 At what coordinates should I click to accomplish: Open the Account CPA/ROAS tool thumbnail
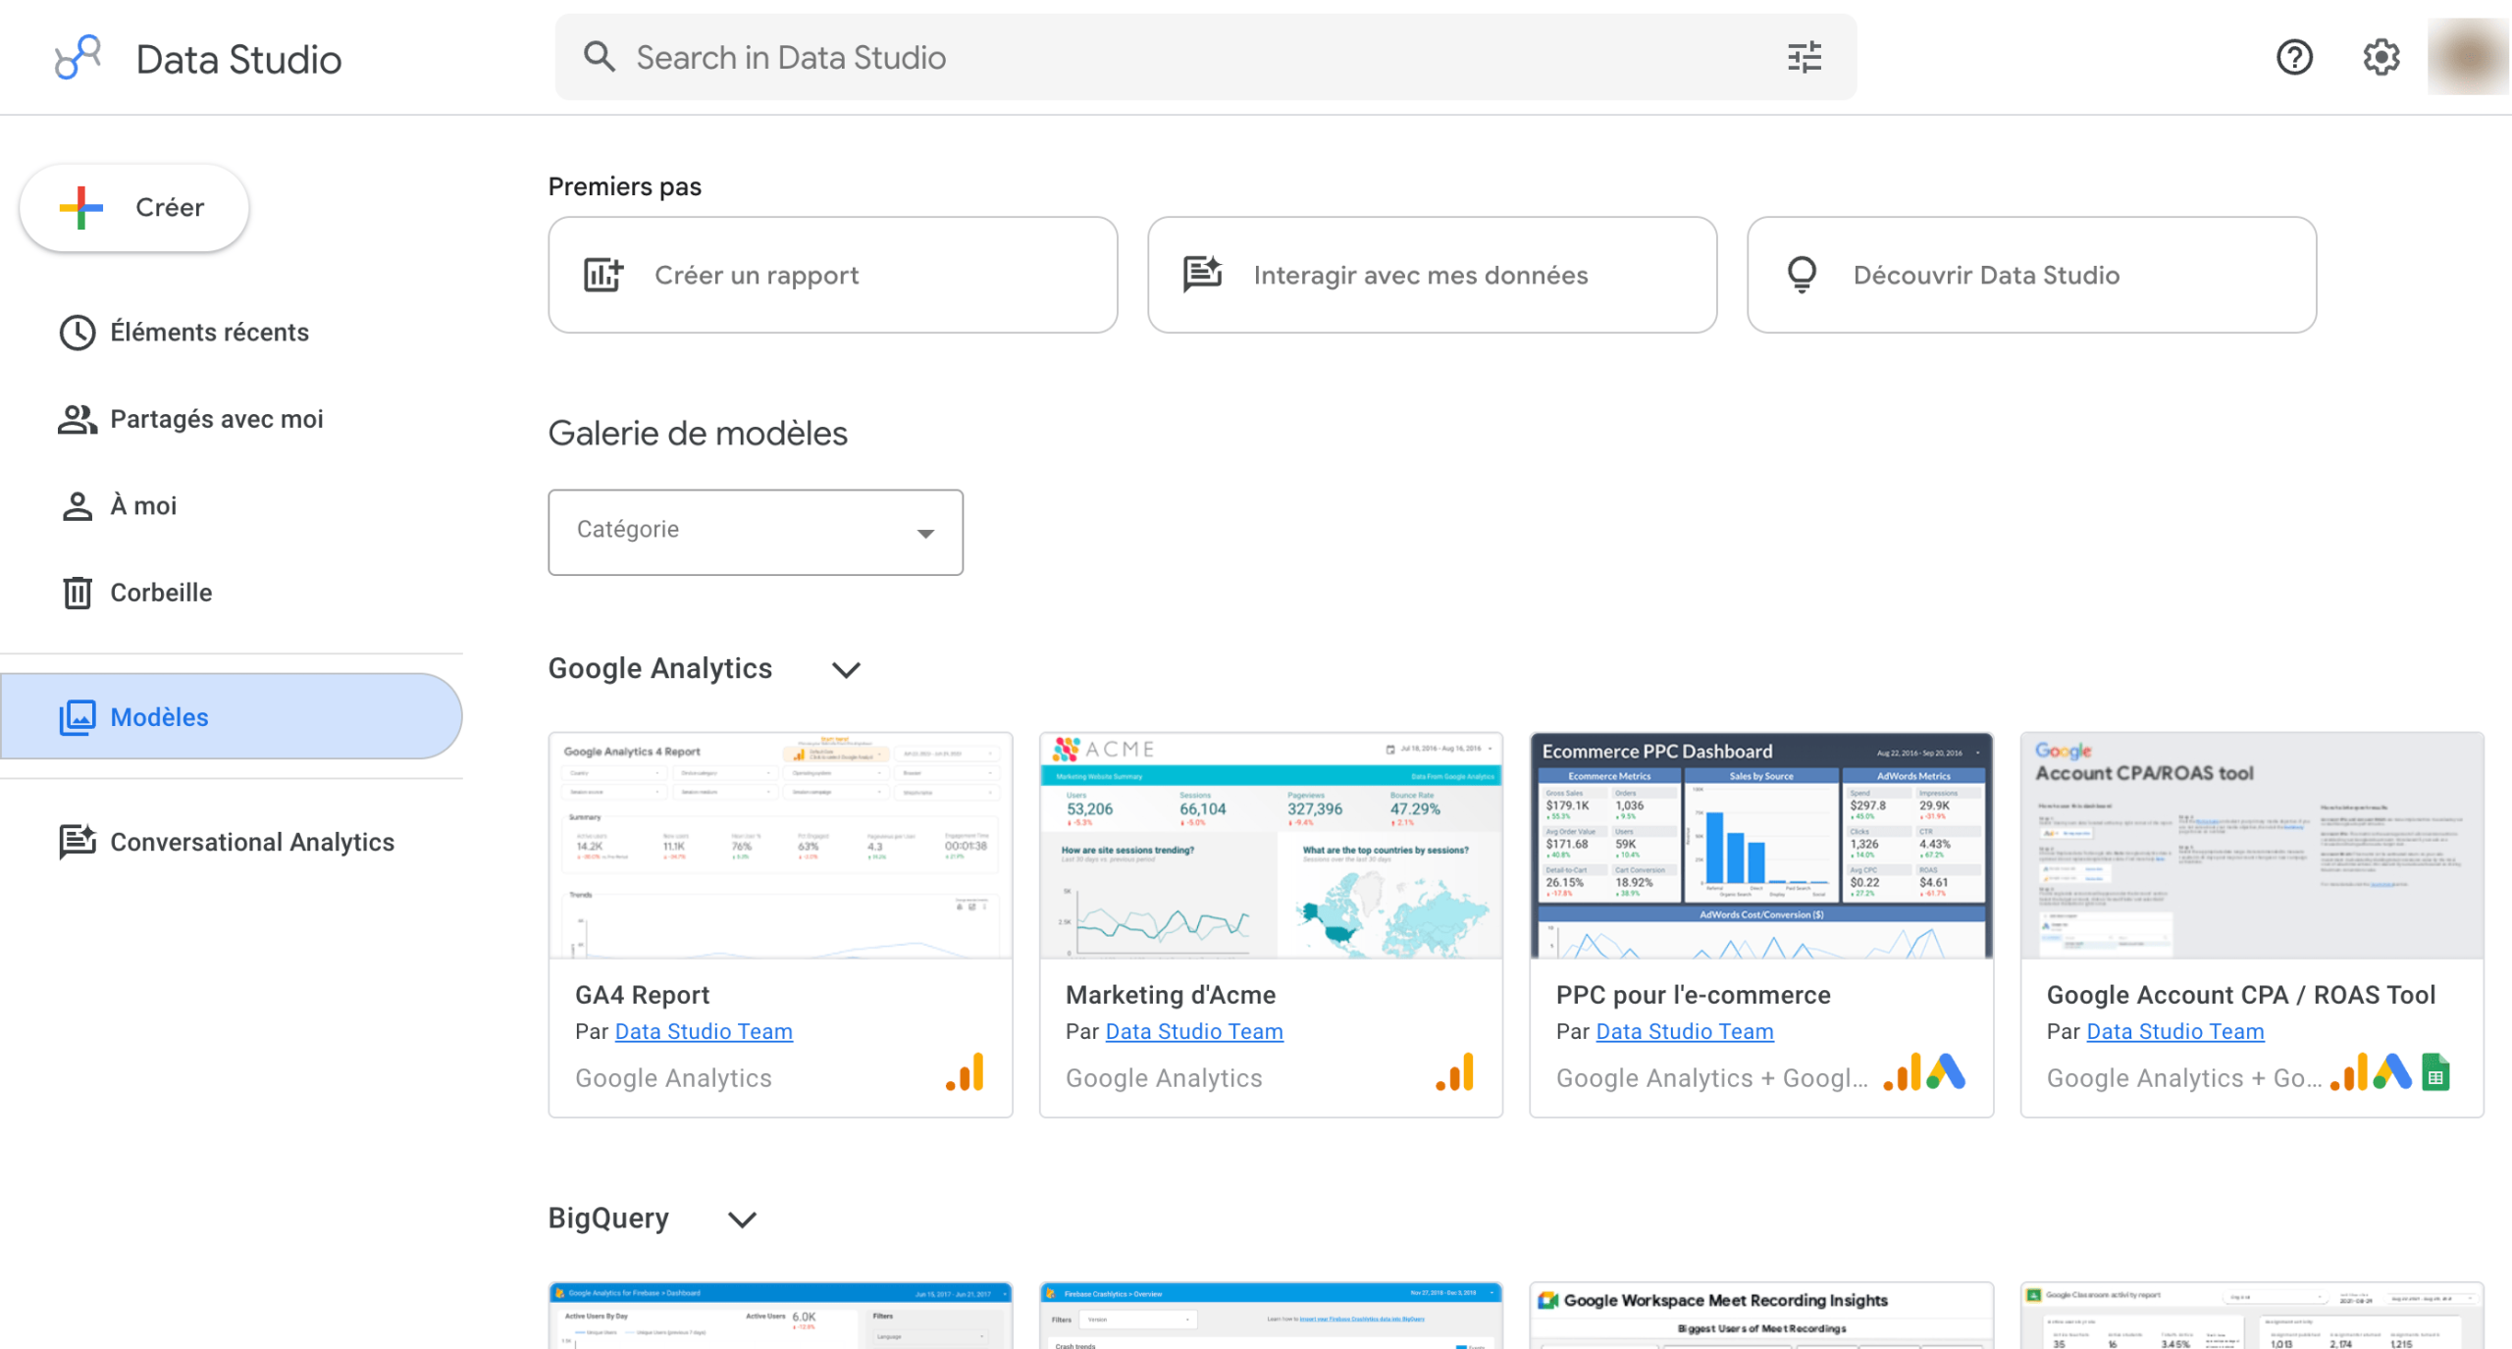click(2252, 846)
